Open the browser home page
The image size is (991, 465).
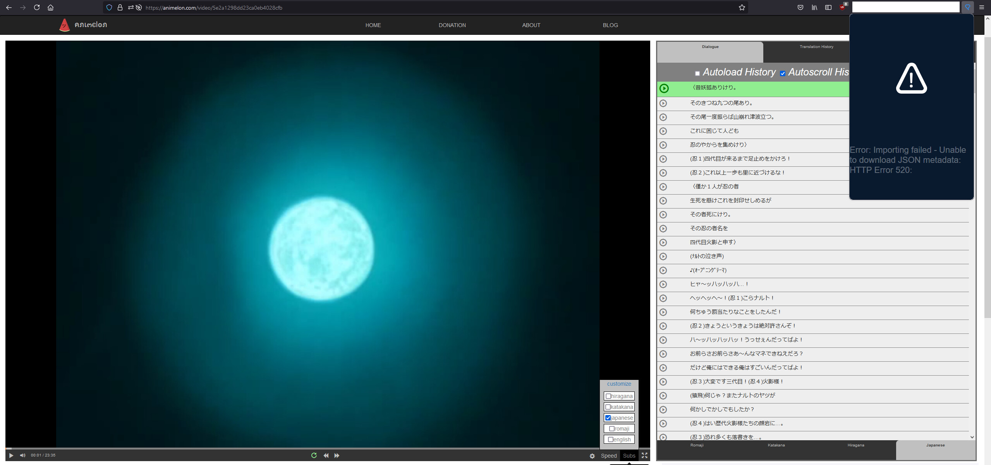50,7
